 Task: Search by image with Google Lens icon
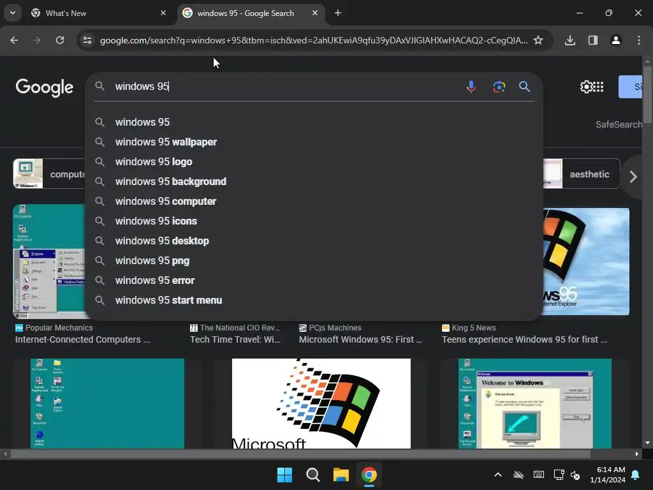point(499,87)
